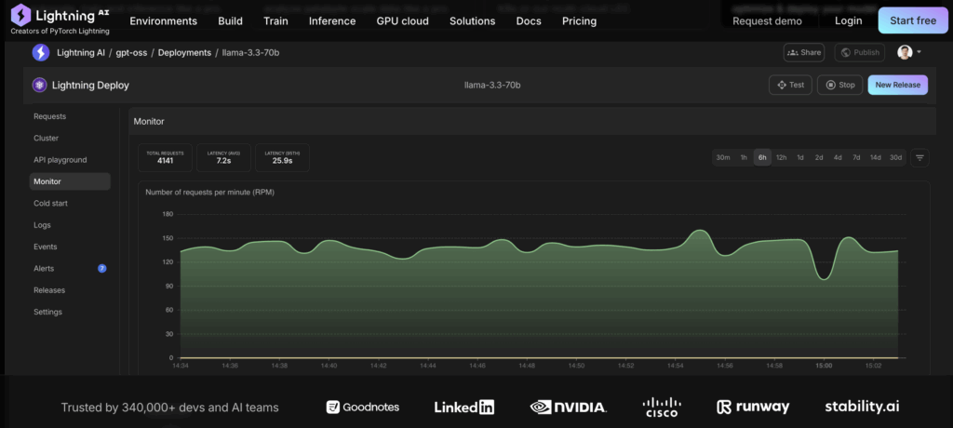Click the NVIDIA logo in the footer
The image size is (953, 428).
(x=568, y=407)
